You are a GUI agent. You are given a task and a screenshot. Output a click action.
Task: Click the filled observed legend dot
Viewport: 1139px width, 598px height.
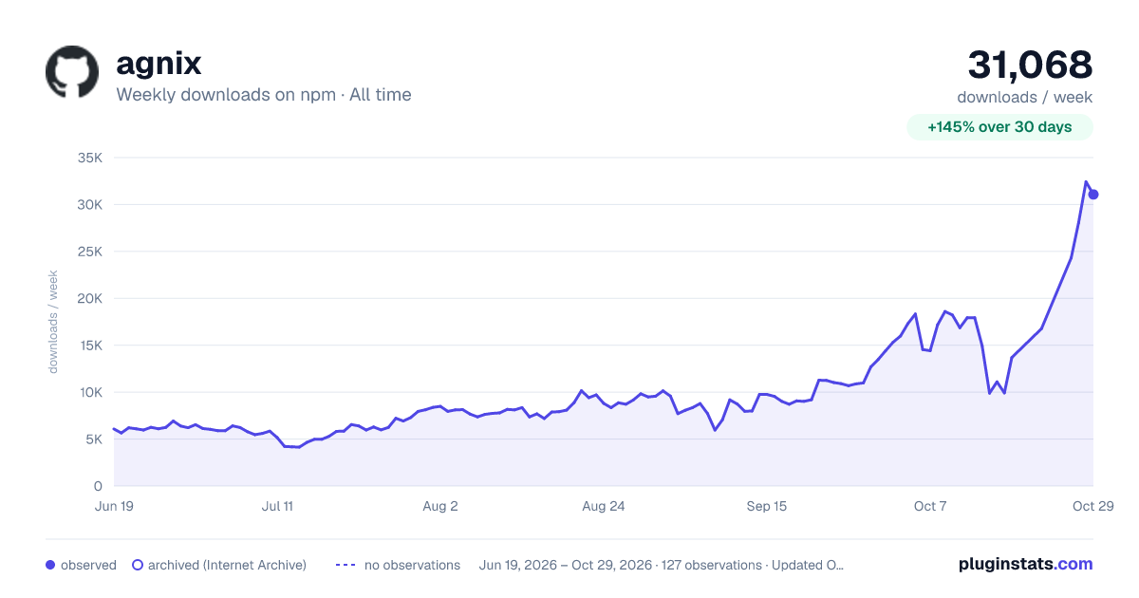click(x=50, y=565)
